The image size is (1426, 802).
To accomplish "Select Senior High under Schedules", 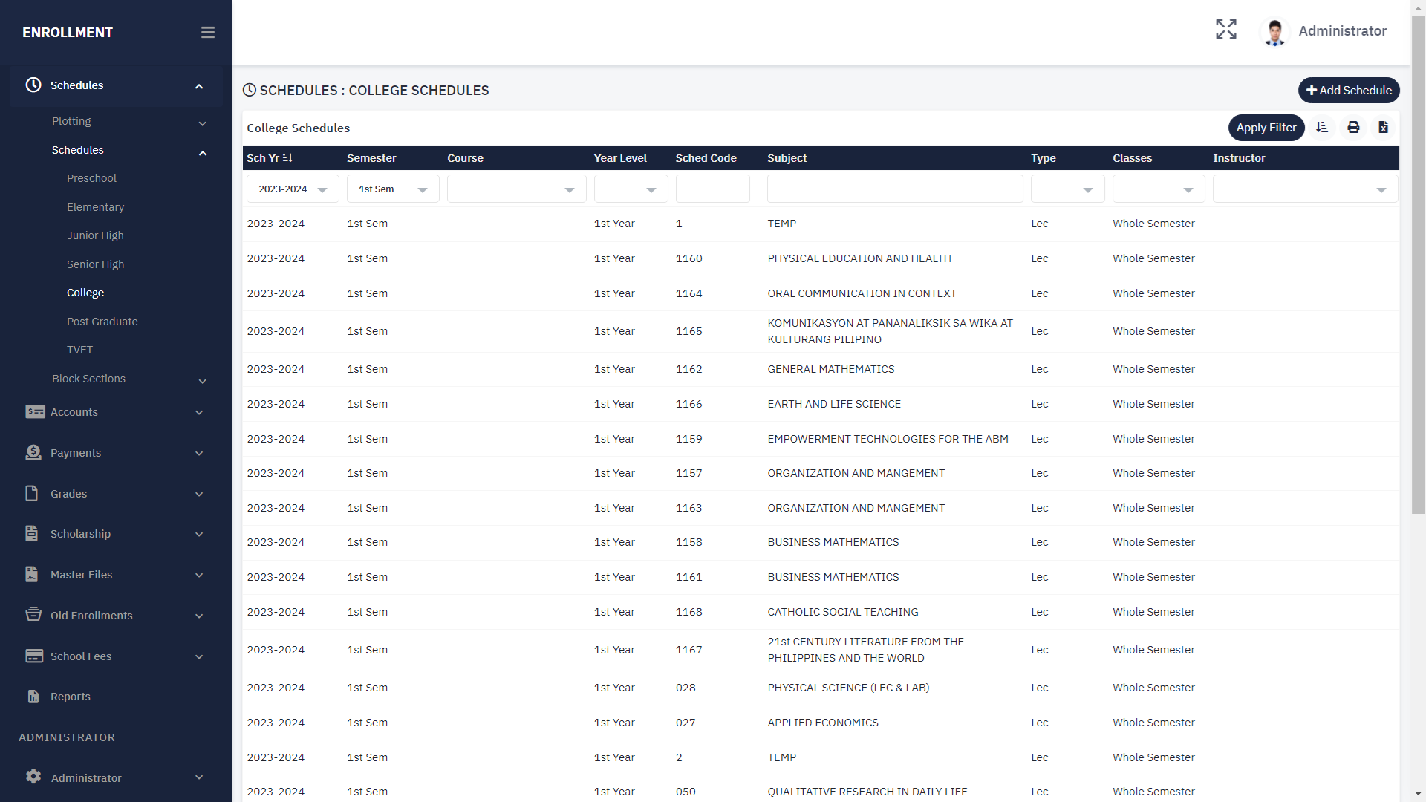I will pos(95,264).
